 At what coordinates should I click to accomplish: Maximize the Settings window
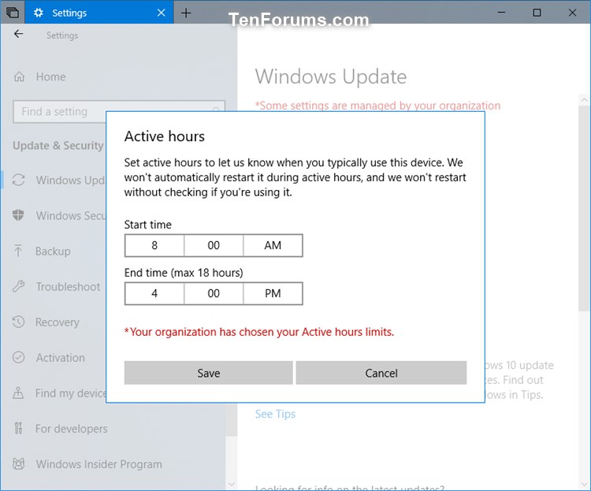pos(537,13)
